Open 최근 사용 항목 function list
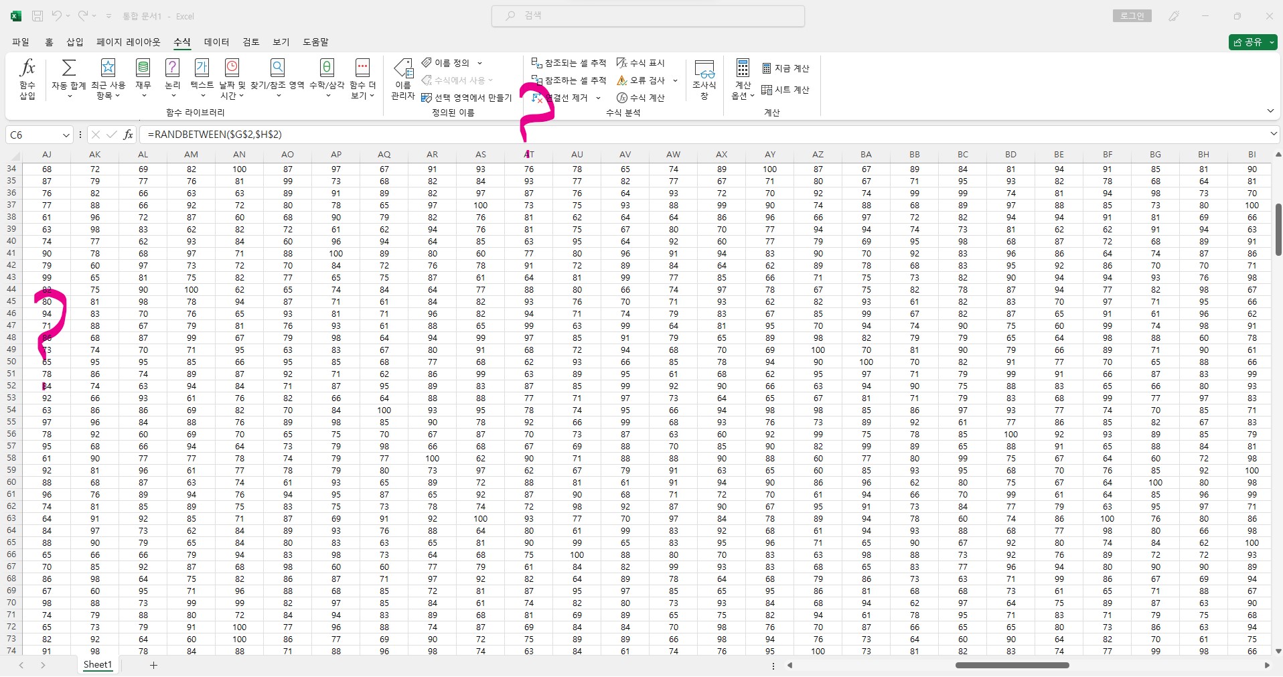Image resolution: width=1283 pixels, height=677 pixels. [108, 79]
